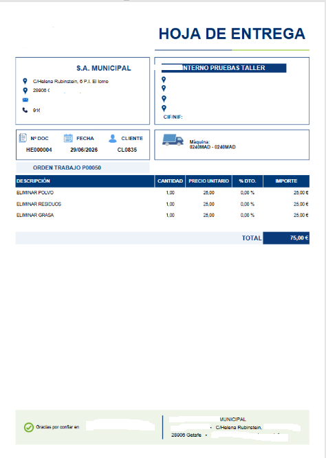Click document number HE000004
The height and width of the screenshot is (458, 326).
(x=39, y=150)
